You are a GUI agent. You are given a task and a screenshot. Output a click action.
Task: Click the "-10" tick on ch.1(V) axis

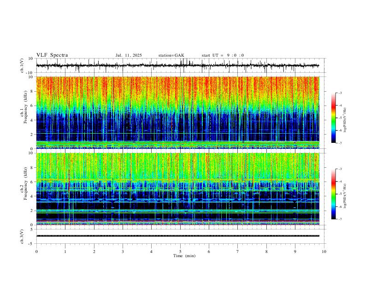pyautogui.click(x=30, y=73)
